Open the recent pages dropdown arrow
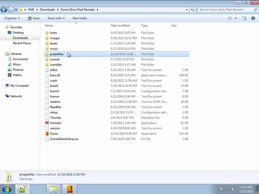The image size is (259, 194). pyautogui.click(x=16, y=10)
